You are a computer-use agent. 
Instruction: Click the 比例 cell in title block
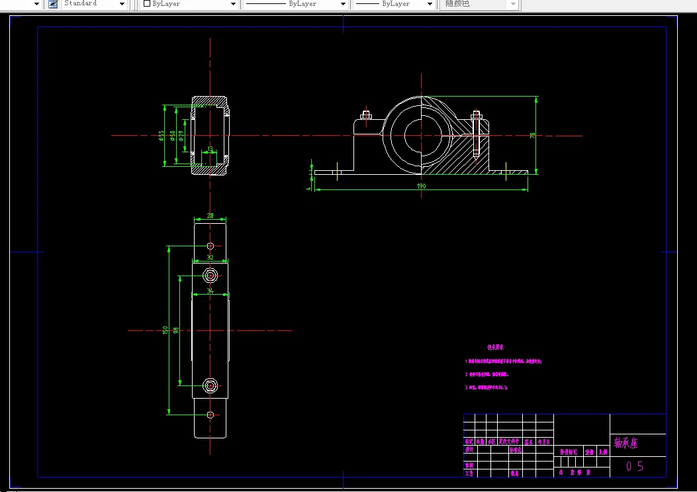click(x=603, y=452)
